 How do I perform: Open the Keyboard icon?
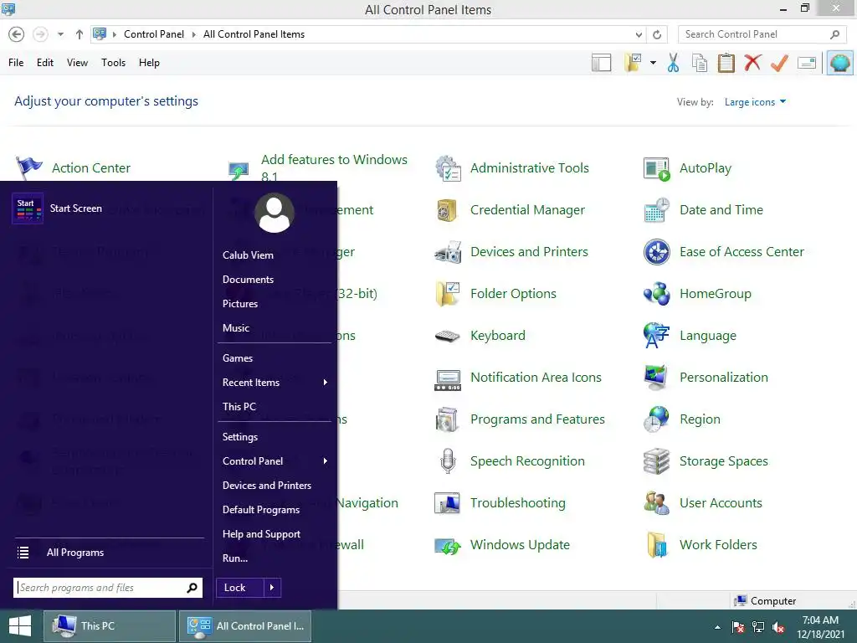[448, 336]
